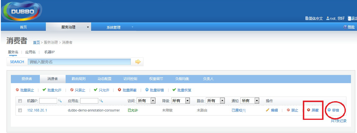Click the 已允许 access status

pos(133,110)
